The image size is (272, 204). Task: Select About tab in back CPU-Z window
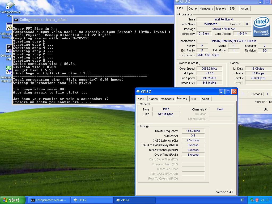(244, 8)
